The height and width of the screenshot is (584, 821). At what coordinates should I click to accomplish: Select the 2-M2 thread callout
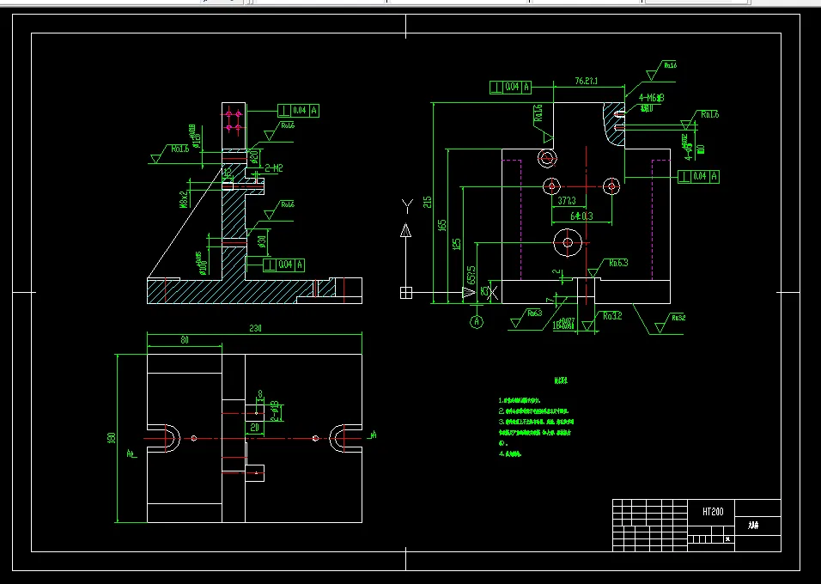(274, 168)
